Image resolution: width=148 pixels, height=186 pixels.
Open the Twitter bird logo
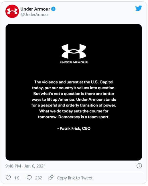pyautogui.click(x=139, y=8)
